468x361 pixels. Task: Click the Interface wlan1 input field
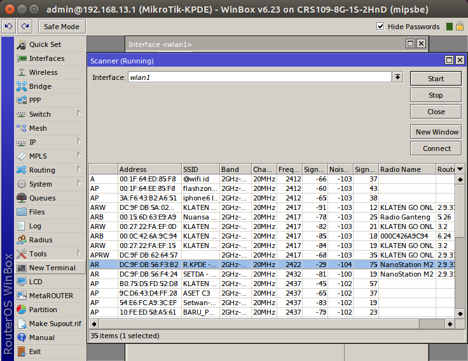[259, 77]
